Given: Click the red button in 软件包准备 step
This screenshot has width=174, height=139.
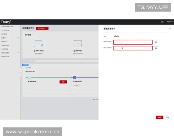Looking at the screenshot, I should click(63, 82).
